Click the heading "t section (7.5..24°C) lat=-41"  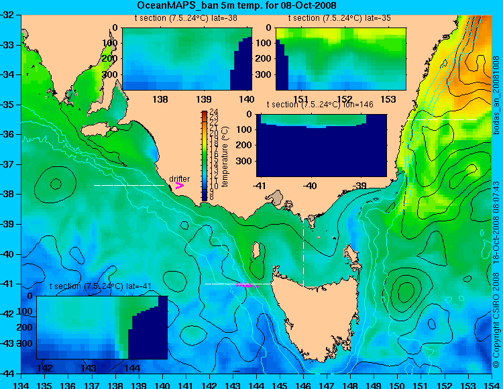101,286
